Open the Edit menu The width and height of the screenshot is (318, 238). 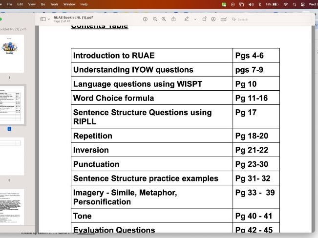(x=20, y=4)
